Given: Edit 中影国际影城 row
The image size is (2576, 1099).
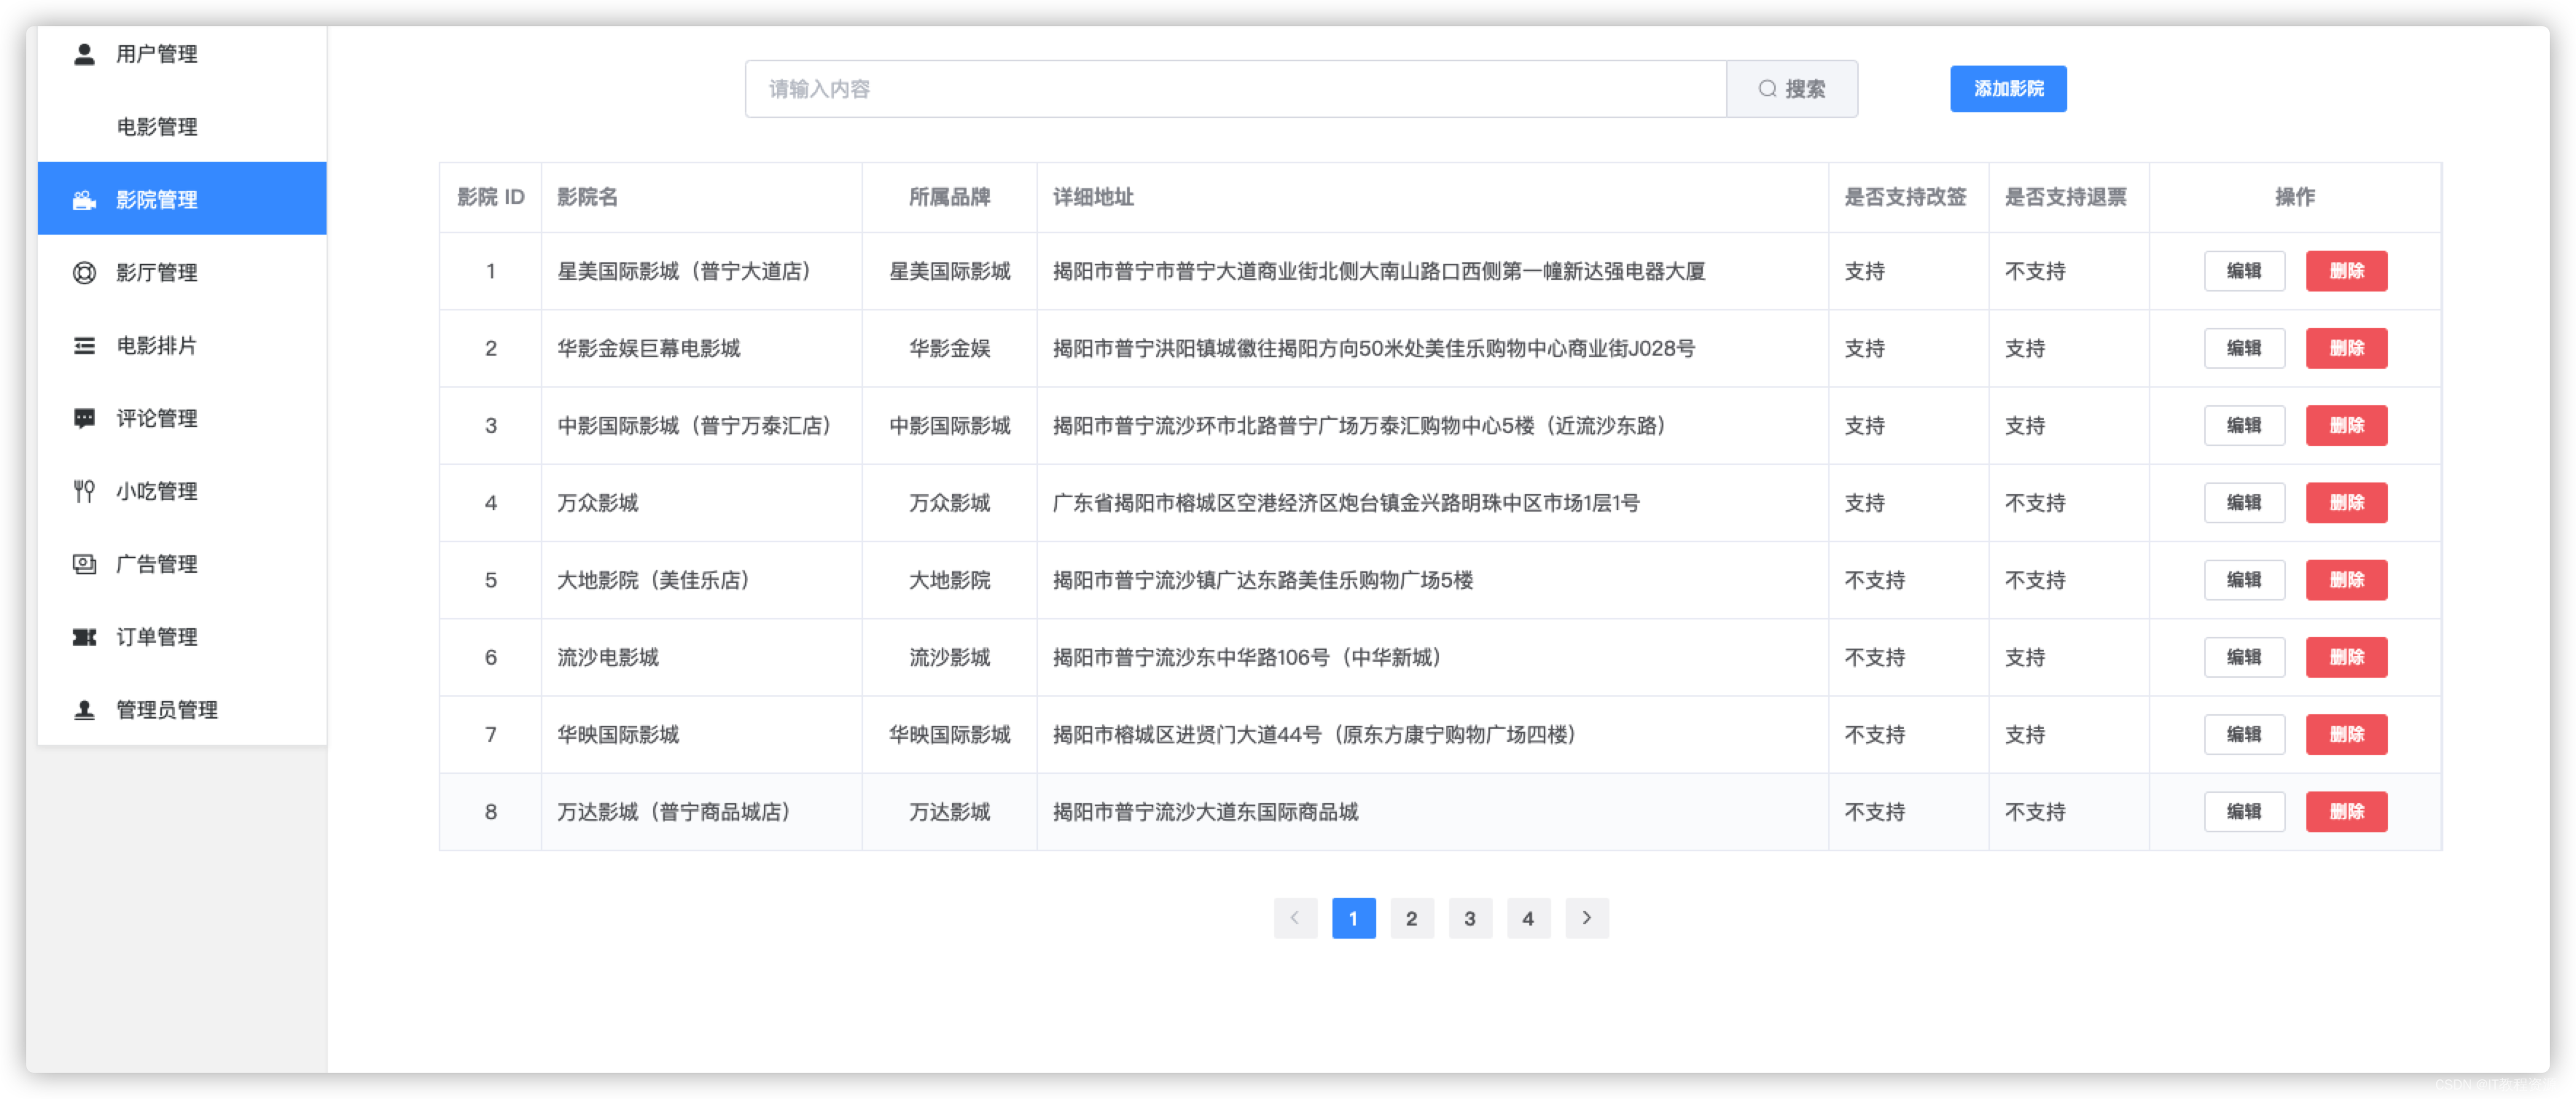Looking at the screenshot, I should (x=2244, y=425).
